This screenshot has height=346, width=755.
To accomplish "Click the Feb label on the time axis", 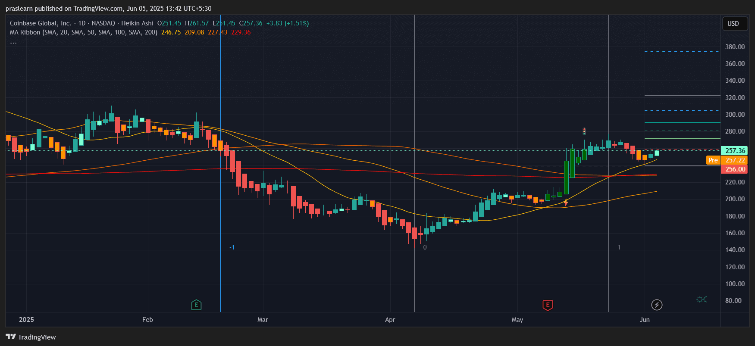I will (147, 319).
